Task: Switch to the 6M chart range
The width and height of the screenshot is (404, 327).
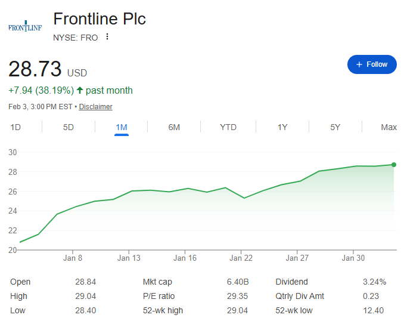Action: point(174,127)
